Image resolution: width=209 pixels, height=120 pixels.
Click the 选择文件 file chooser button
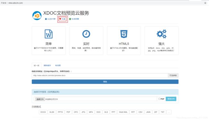click(40, 99)
